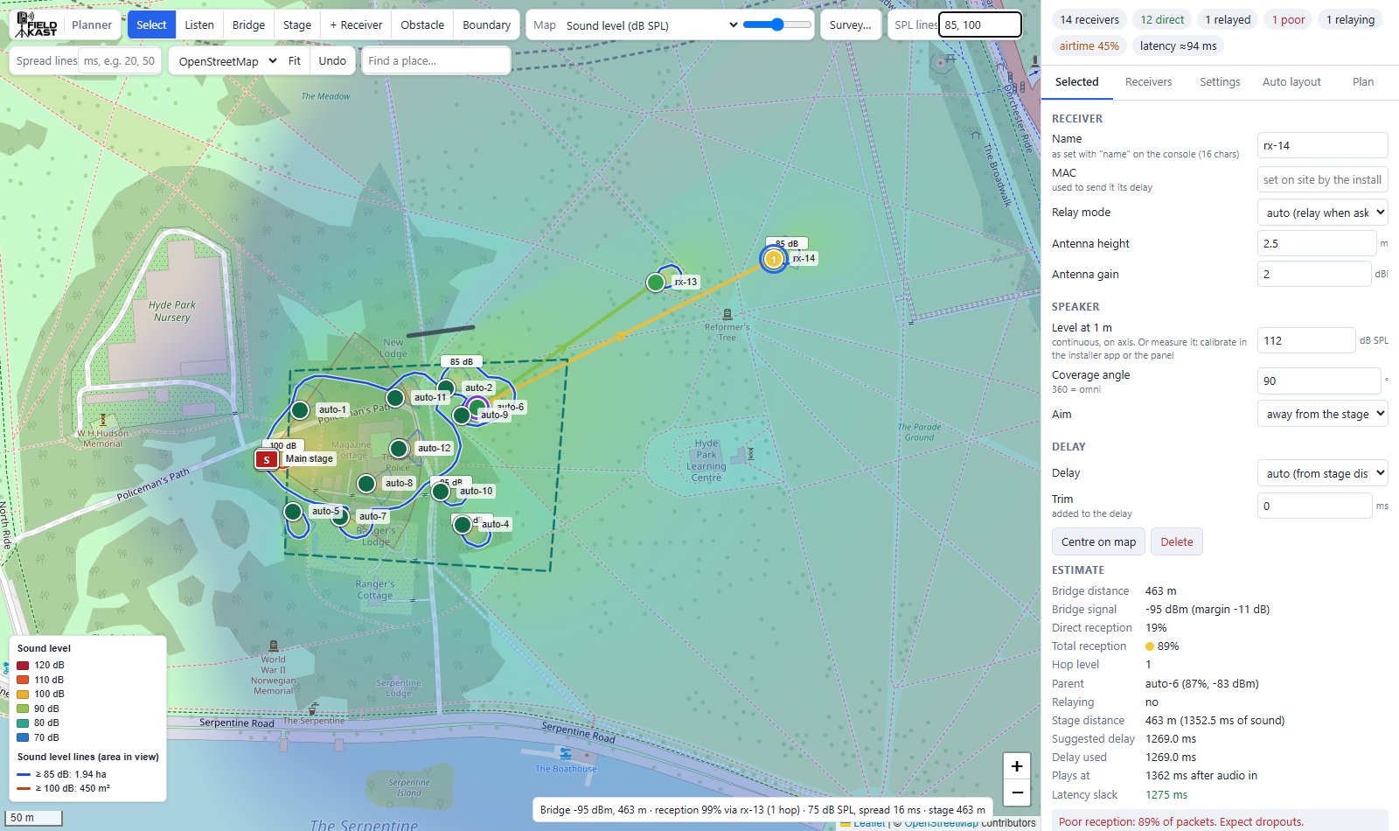Click the Undo button

click(x=332, y=61)
